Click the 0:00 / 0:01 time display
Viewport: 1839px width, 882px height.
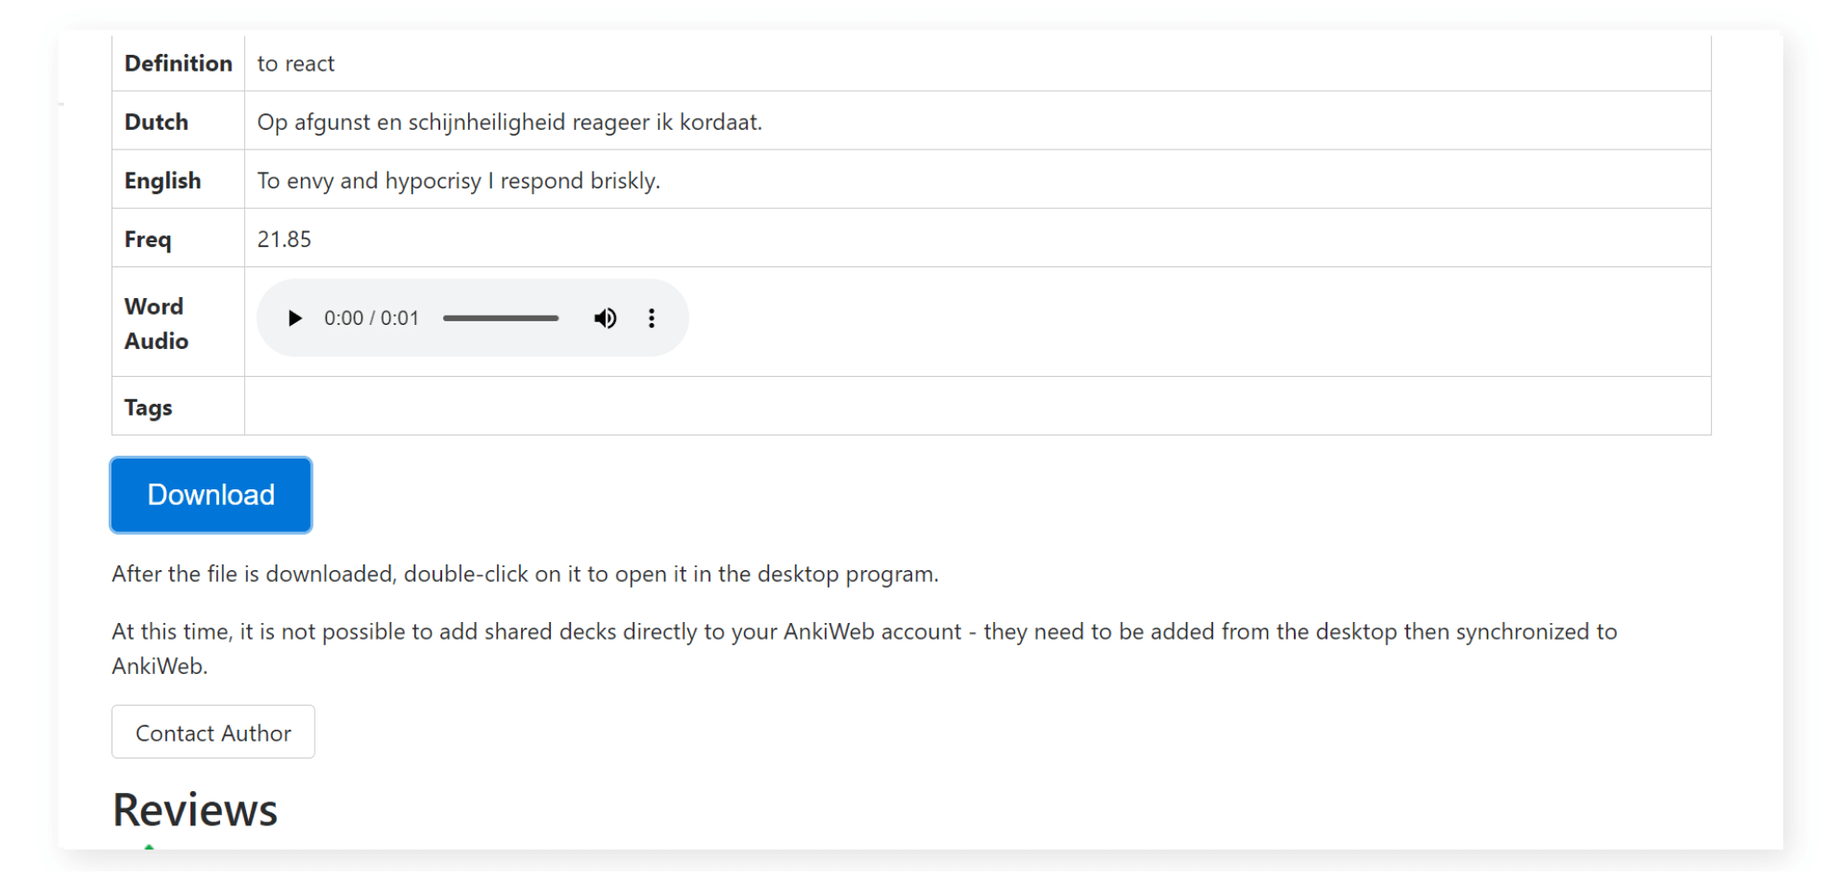(x=371, y=318)
